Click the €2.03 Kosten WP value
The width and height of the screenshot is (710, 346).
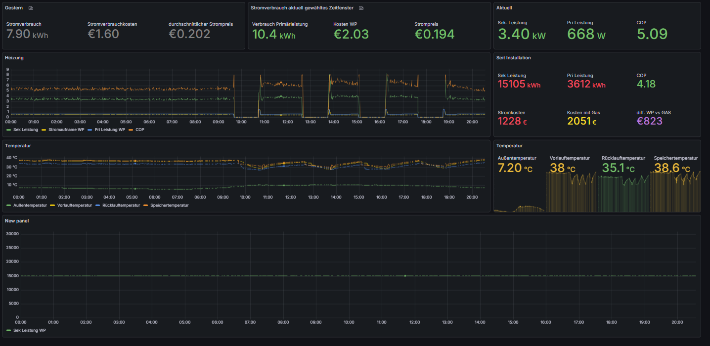[x=351, y=34]
